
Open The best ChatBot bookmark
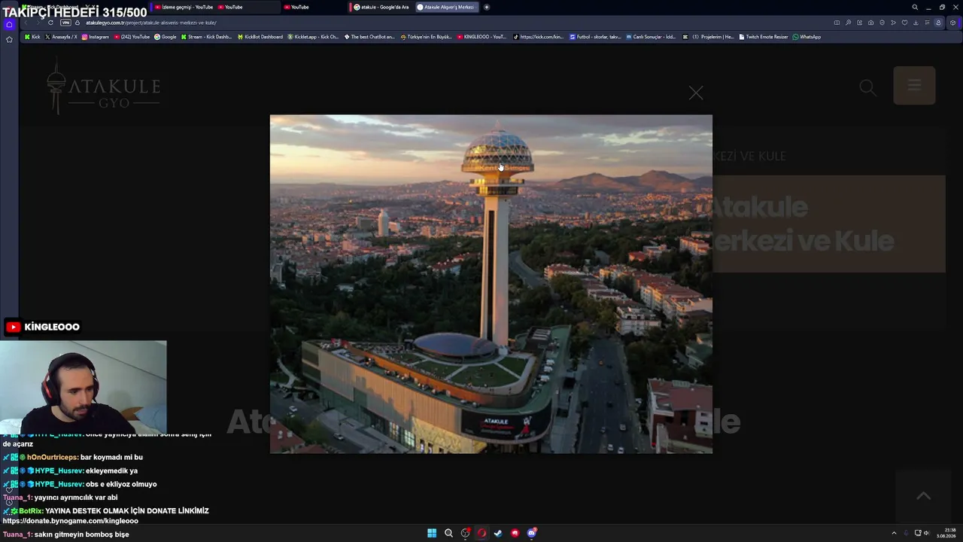[369, 37]
